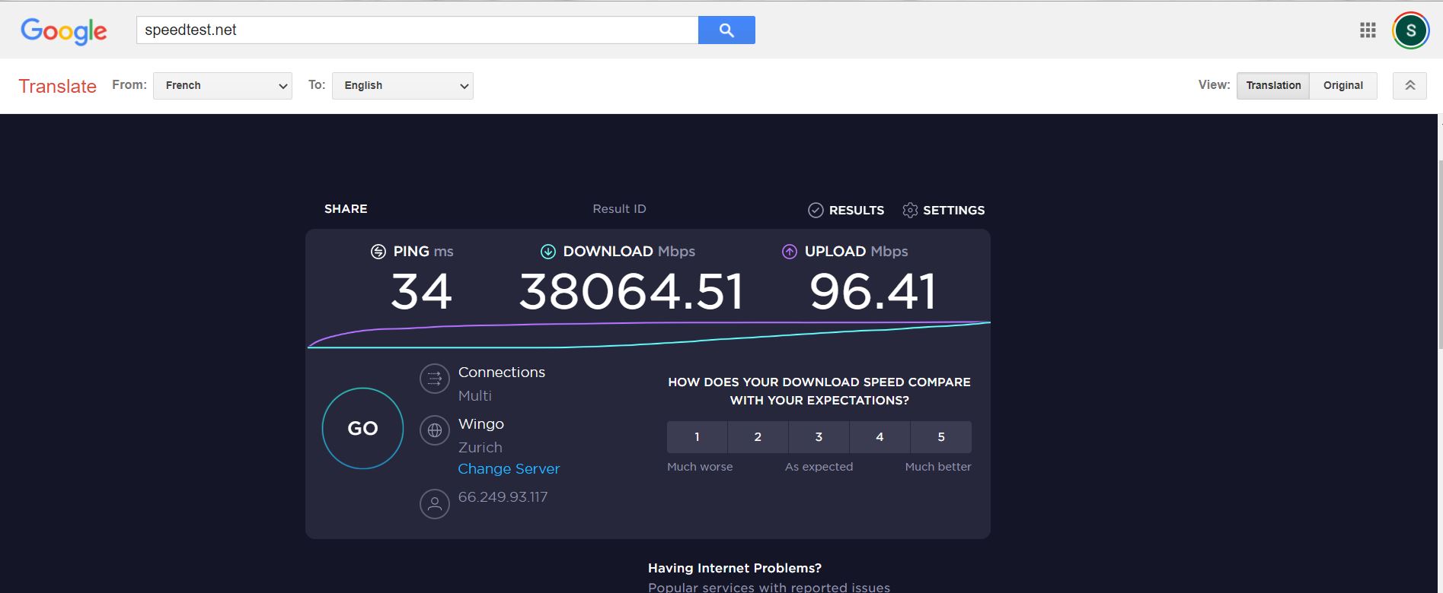Screen dimensions: 1443x593
Task: Open the To language dropdown (English)
Action: tap(402, 85)
